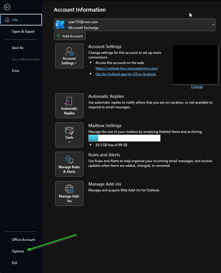Open Automatic Replies icon button
This screenshot has width=221, height=273.
69,102
